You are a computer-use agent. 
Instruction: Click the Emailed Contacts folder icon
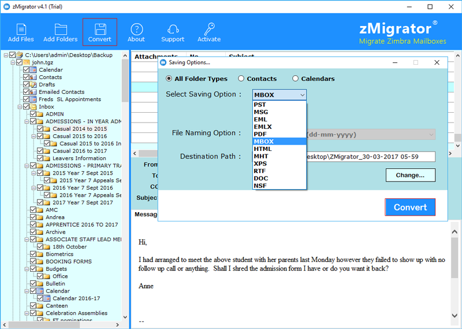click(33, 92)
